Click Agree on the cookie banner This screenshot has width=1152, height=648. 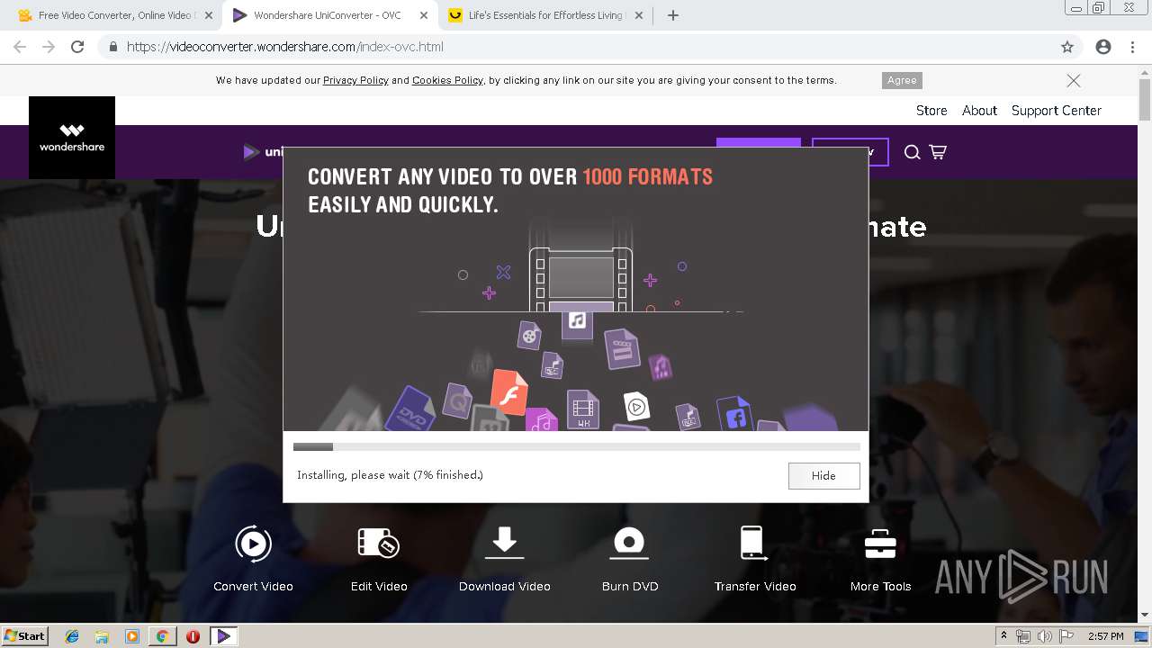[x=902, y=80]
